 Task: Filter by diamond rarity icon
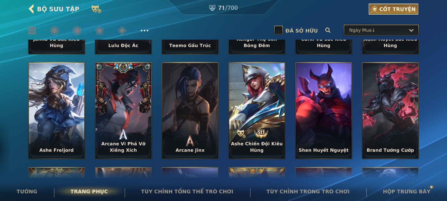click(122, 30)
